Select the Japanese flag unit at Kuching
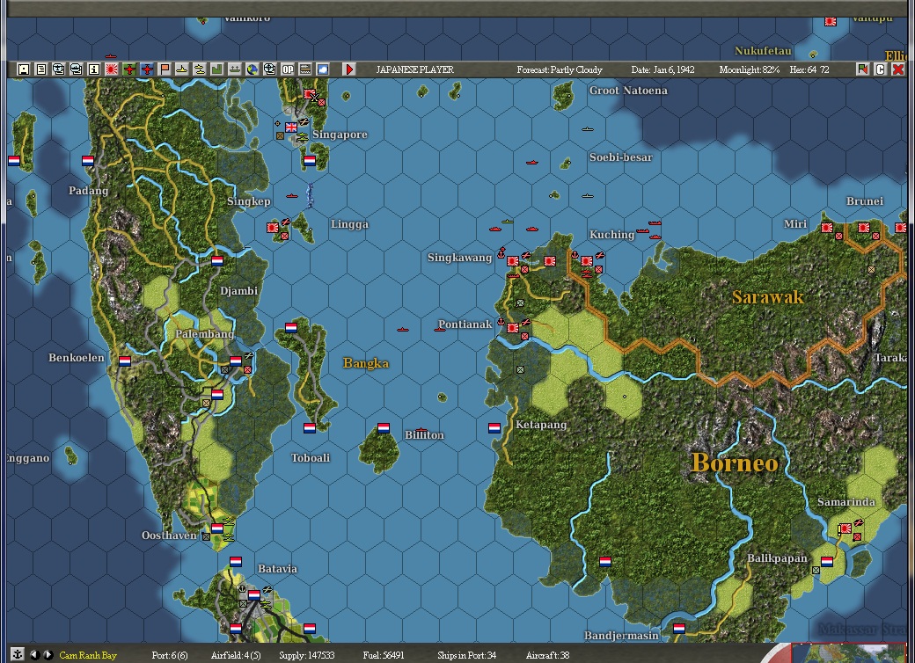 (587, 260)
